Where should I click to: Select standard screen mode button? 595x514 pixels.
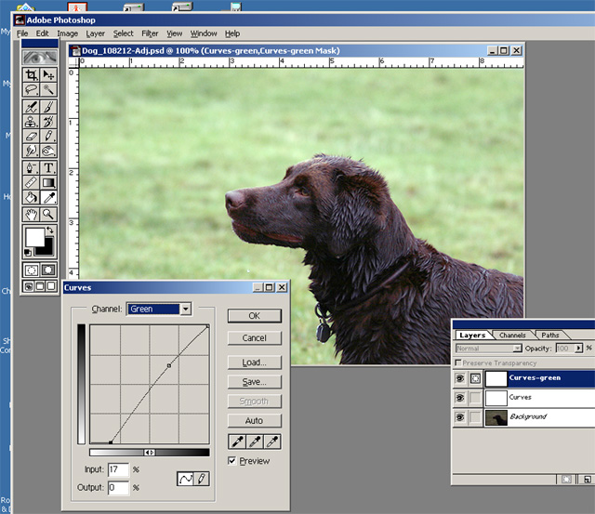[x=29, y=286]
